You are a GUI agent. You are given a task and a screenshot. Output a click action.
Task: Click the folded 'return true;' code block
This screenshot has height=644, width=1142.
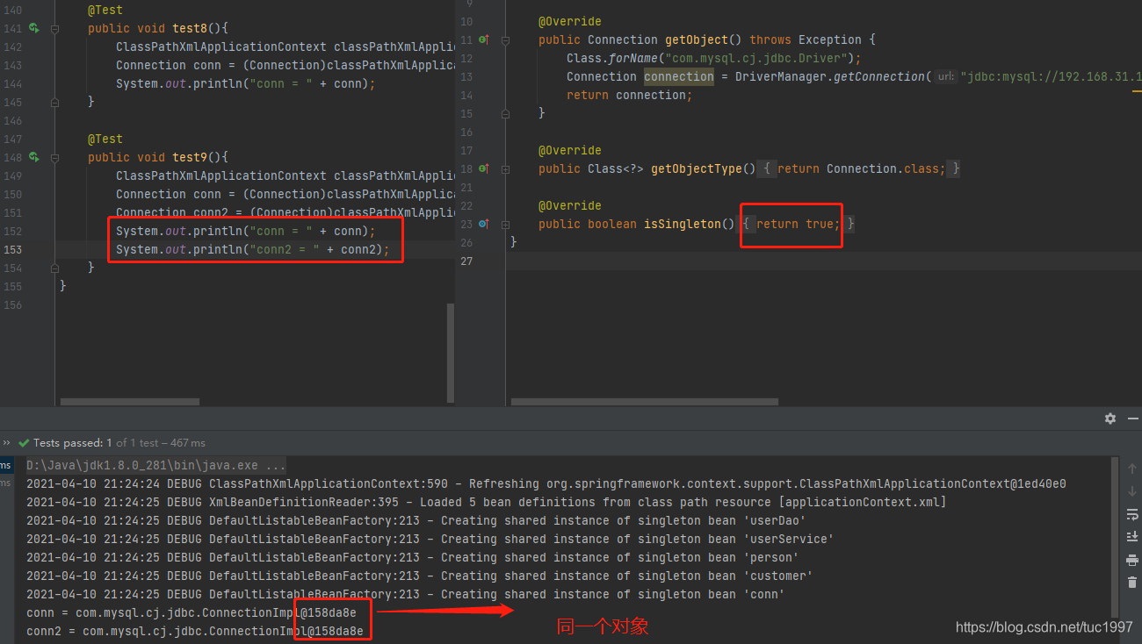[798, 224]
